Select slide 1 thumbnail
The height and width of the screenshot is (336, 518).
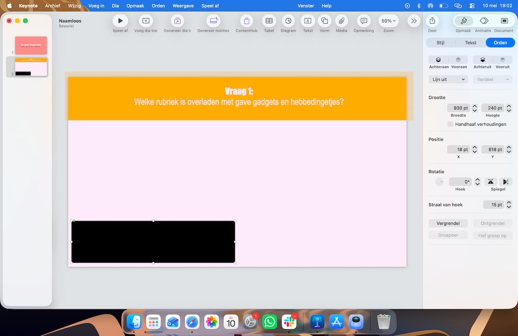click(x=31, y=45)
